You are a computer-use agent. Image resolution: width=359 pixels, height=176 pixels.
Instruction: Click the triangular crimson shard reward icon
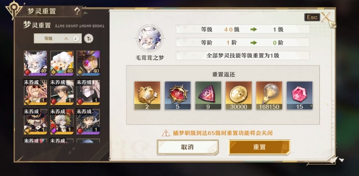pyautogui.click(x=208, y=96)
